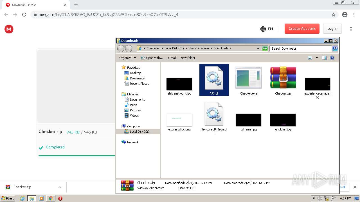The width and height of the screenshot is (360, 202).
Task: Expand Checker.zip download options chevron
Action: pos(60,187)
